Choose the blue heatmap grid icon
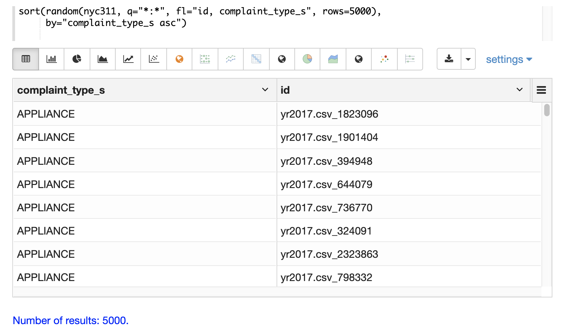 point(256,59)
